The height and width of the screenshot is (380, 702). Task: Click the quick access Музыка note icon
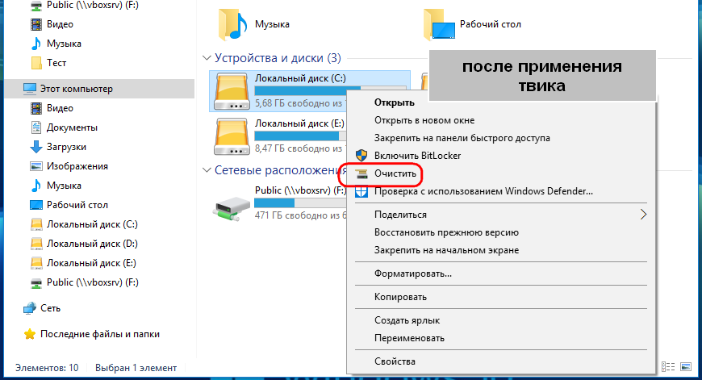36,44
